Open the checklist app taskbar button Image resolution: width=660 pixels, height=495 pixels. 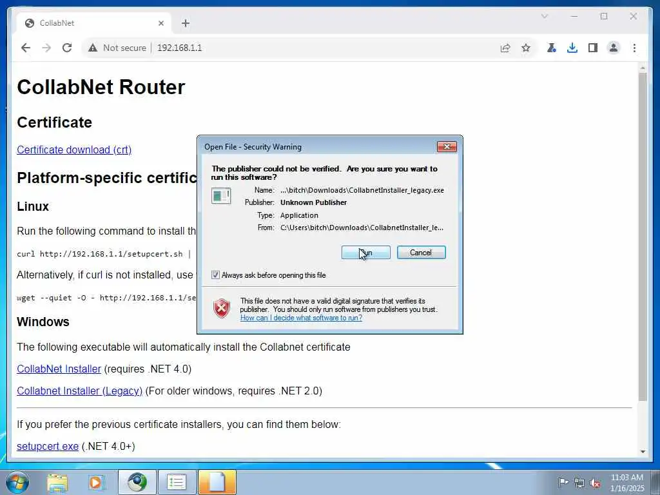[x=177, y=482]
